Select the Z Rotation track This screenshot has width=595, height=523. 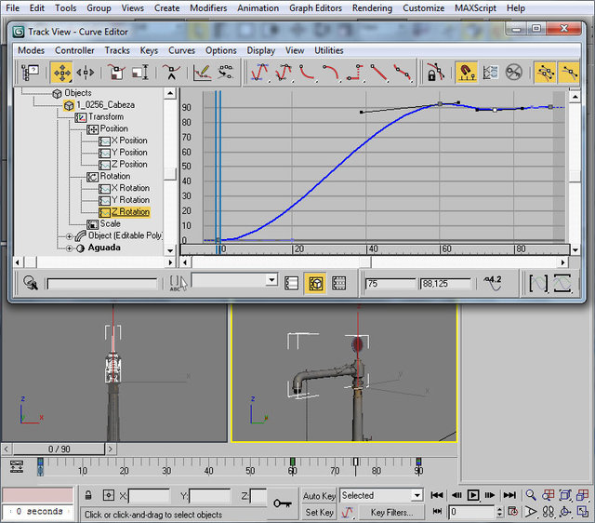pyautogui.click(x=129, y=212)
